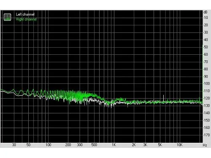Click the tall white spike past 5K
The image size is (211, 158).
[163, 98]
